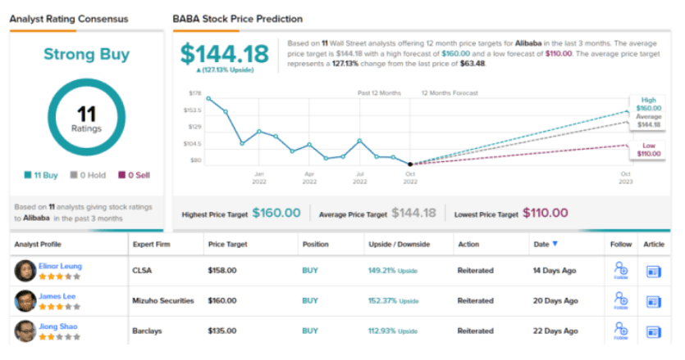This screenshot has width=685, height=360.
Task: Open Elinor Leung analyst profile link
Action: tap(60, 265)
